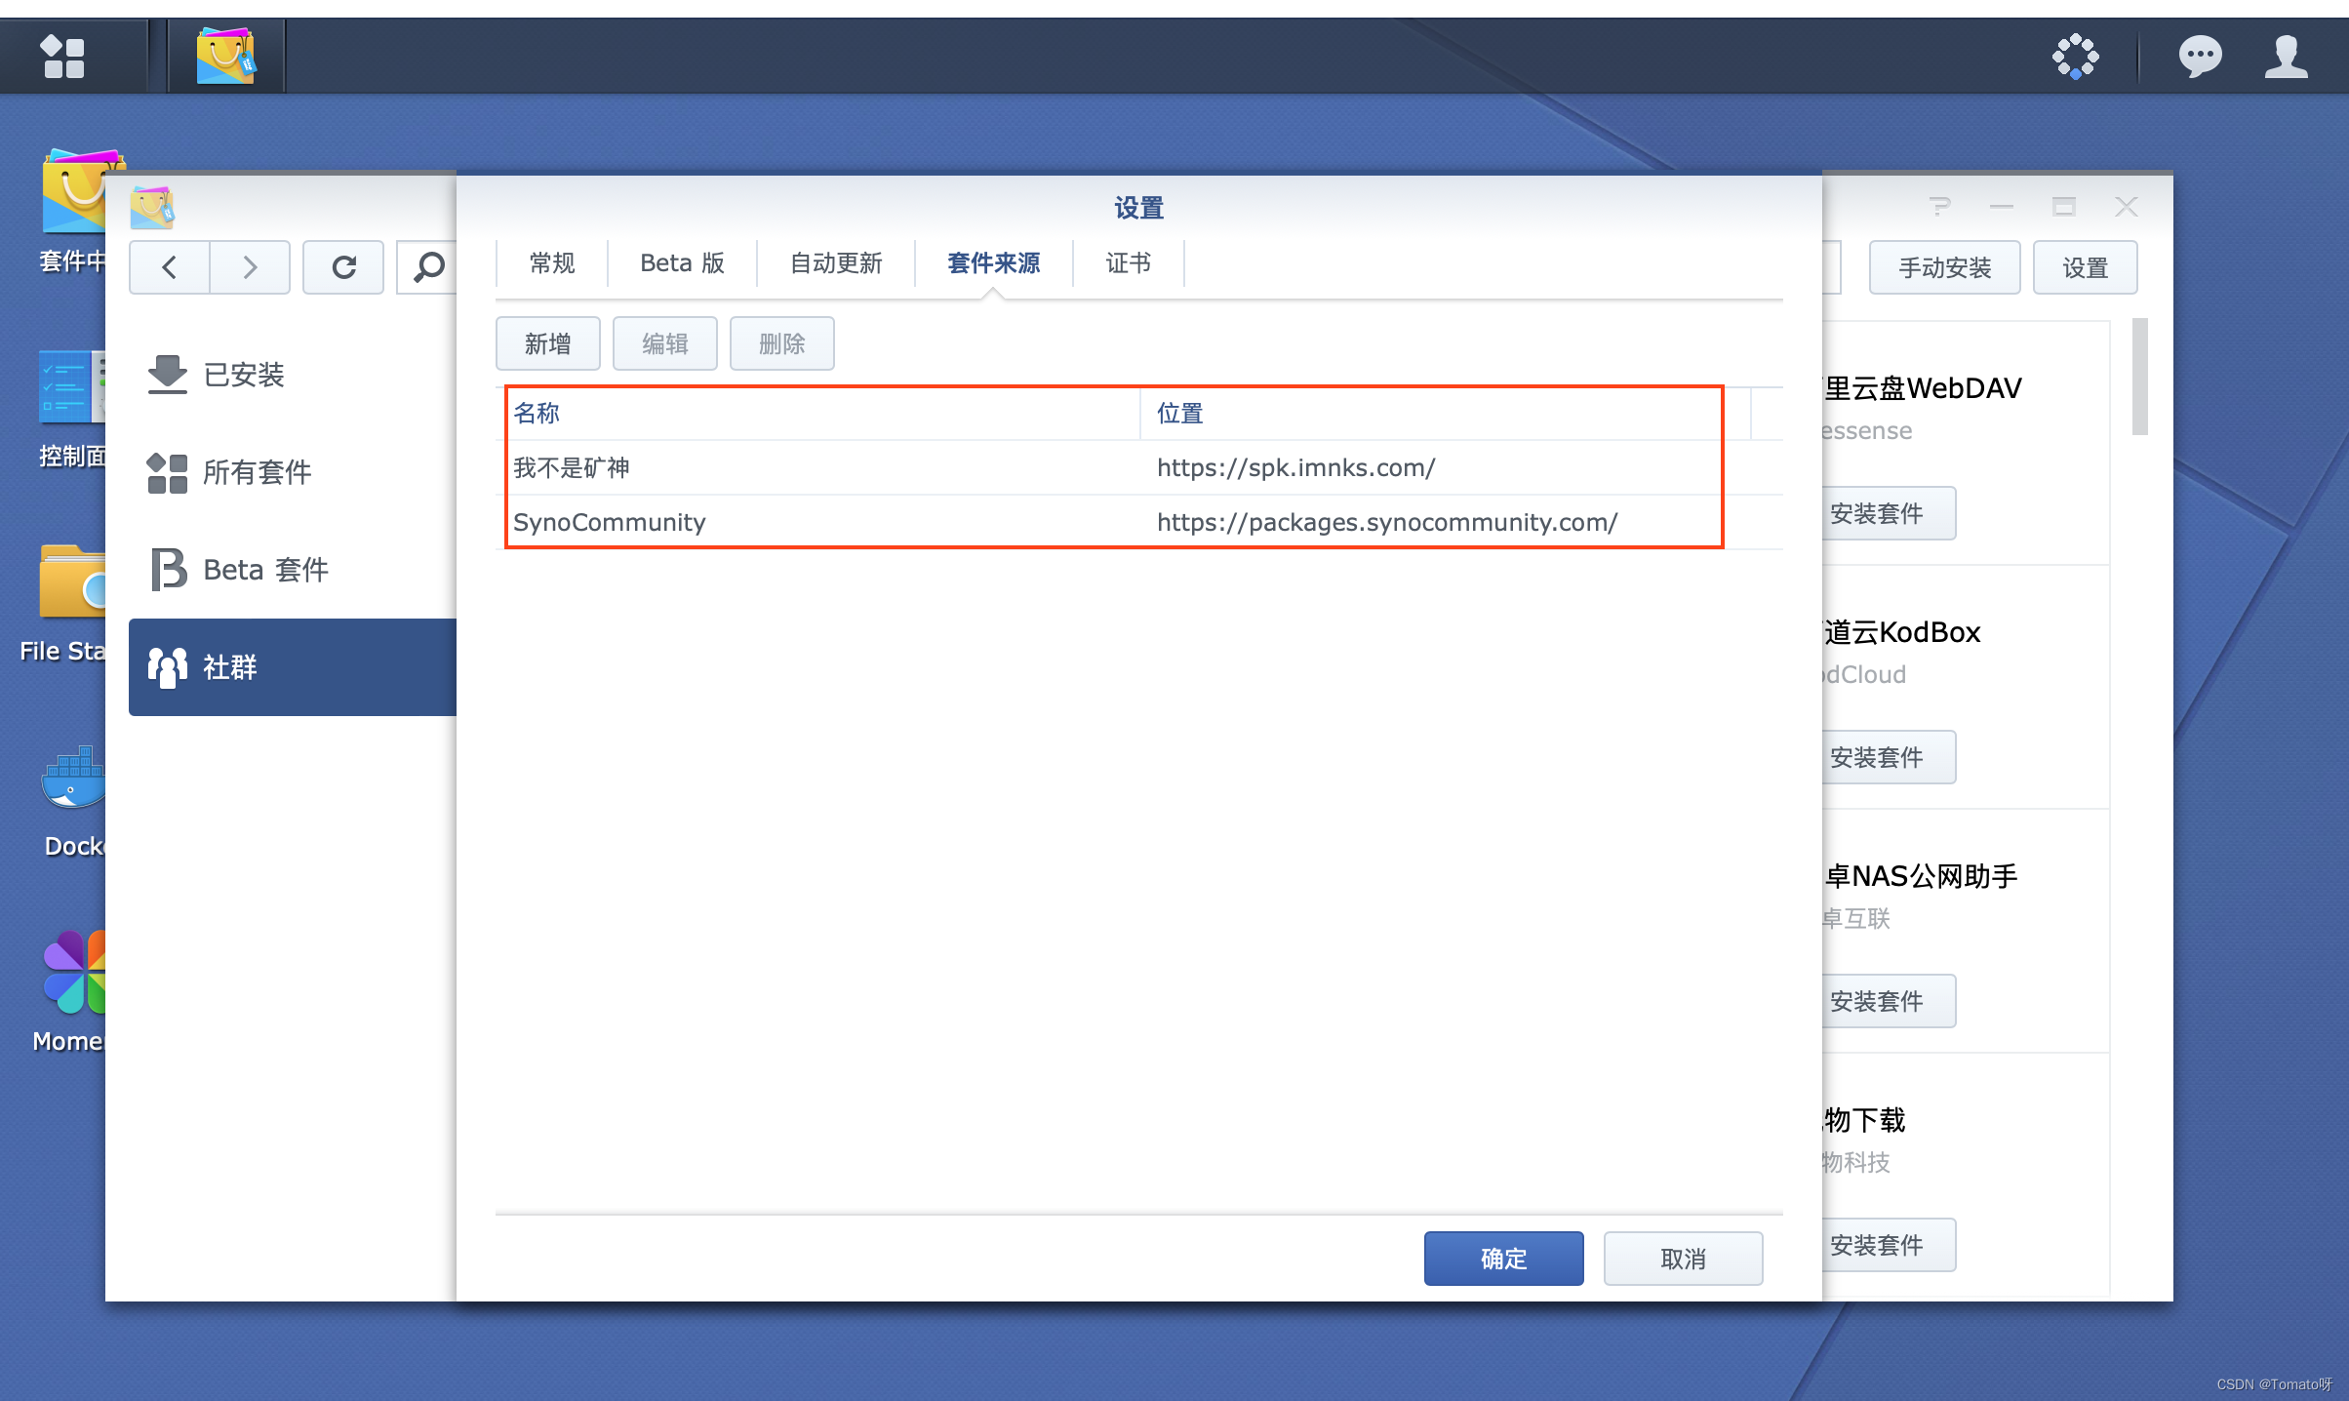Viewport: 2349px width, 1401px height.
Task: Click the package list scrollbar
Action: coord(2139,379)
